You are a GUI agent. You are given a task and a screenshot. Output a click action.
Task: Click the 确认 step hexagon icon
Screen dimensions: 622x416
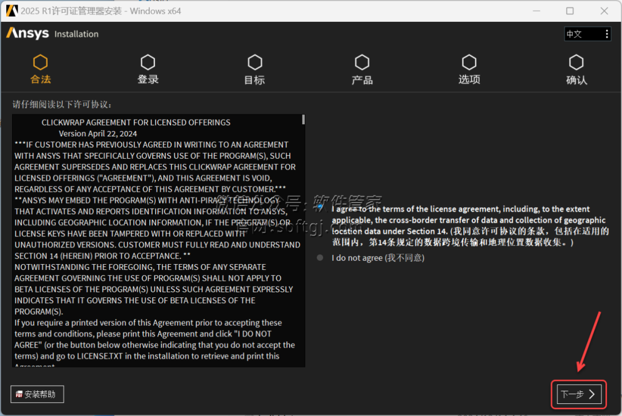[x=576, y=62]
